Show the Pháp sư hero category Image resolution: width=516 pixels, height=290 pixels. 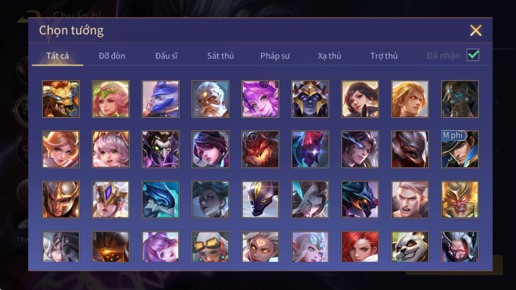pyautogui.click(x=275, y=56)
